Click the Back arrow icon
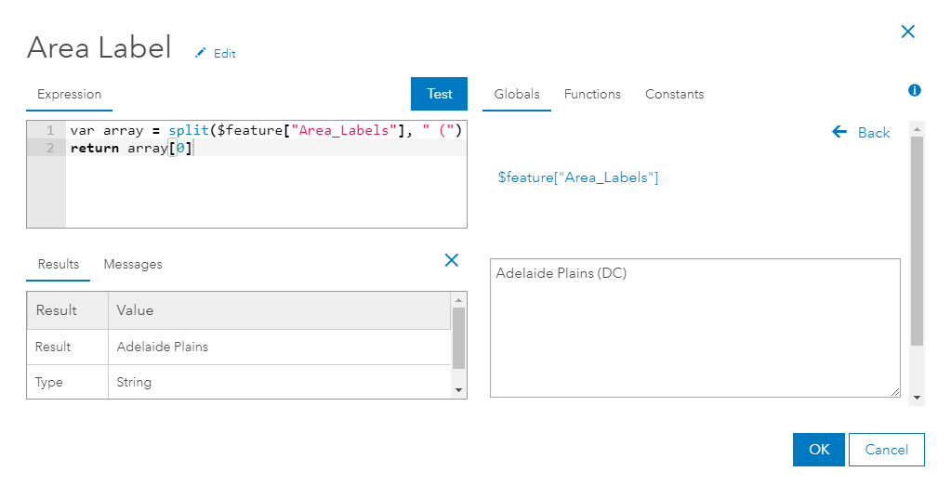951x485 pixels. pos(839,132)
